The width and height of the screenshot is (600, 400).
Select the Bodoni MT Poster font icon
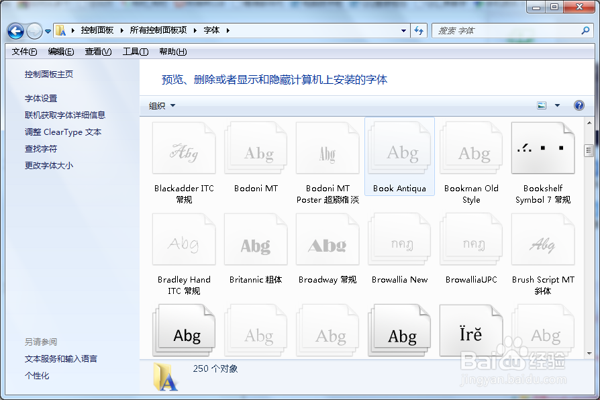click(x=328, y=148)
